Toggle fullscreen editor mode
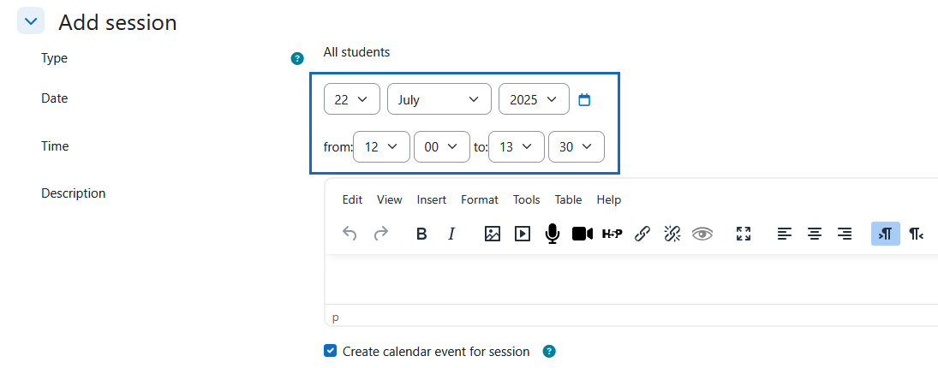This screenshot has height=368, width=938. pyautogui.click(x=744, y=234)
